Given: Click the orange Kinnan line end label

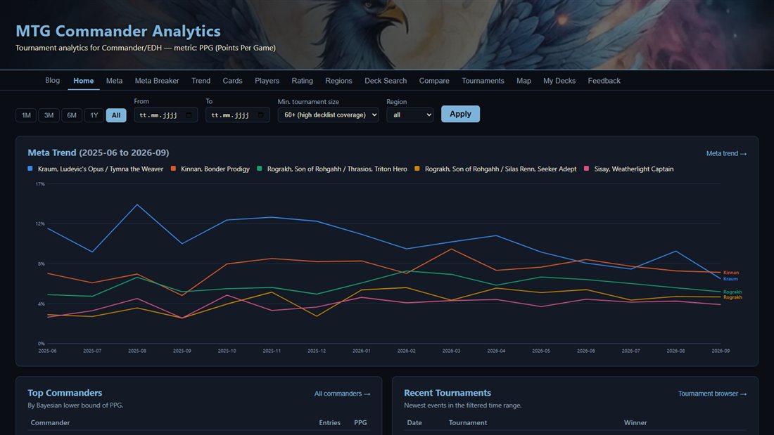Looking at the screenshot, I should [x=731, y=272].
